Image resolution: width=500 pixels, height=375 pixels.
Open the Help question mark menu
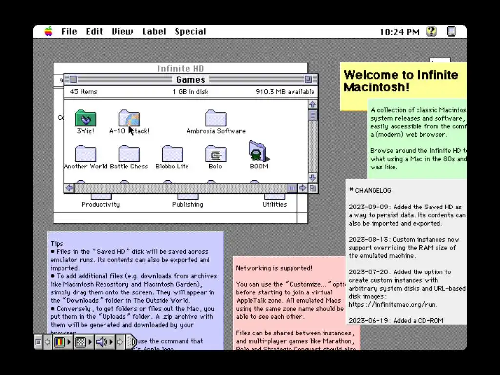(431, 31)
